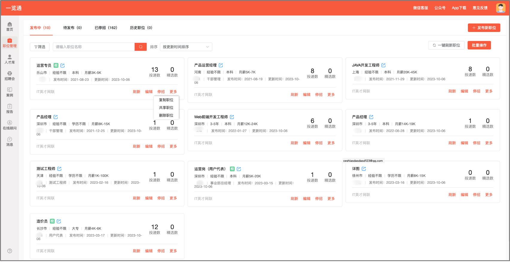Image resolution: width=510 pixels, height=262 pixels.
Task: Open the 首页 home sidebar icon
Action: coord(10,27)
